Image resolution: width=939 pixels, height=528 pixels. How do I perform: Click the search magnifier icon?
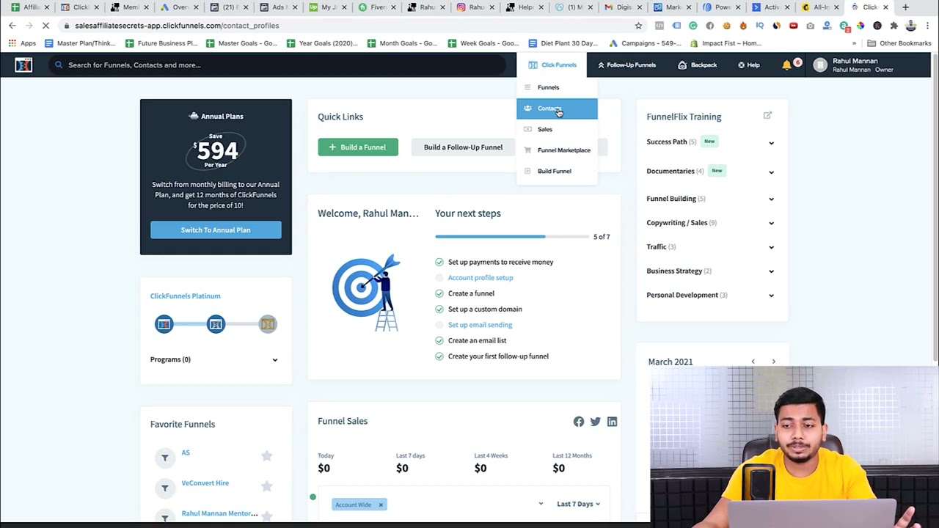tap(59, 65)
